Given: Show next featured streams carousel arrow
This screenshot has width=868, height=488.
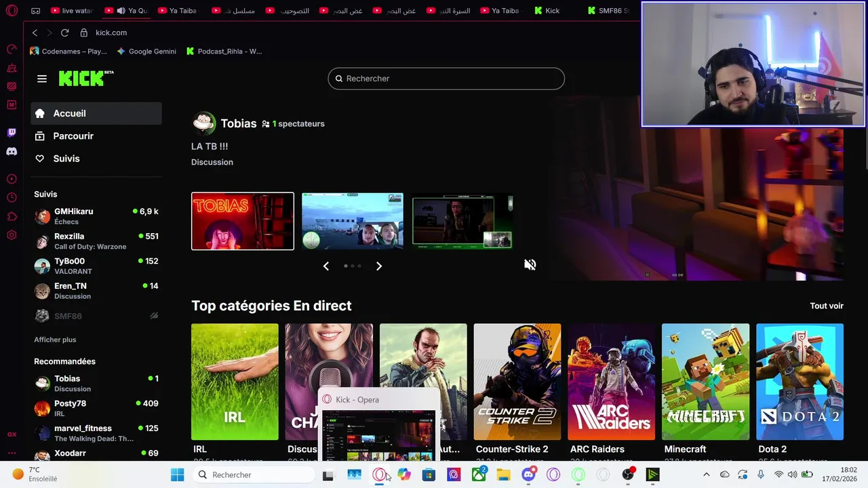Looking at the screenshot, I should [x=379, y=266].
